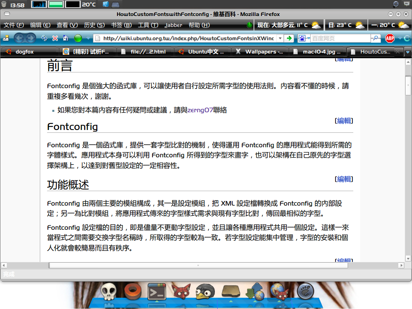Open the 查看 (V) menu
The width and height of the screenshot is (412, 309).
(x=67, y=25)
